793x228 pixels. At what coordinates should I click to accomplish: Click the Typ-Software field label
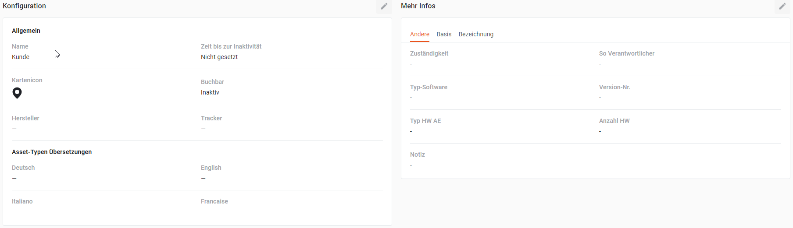429,87
